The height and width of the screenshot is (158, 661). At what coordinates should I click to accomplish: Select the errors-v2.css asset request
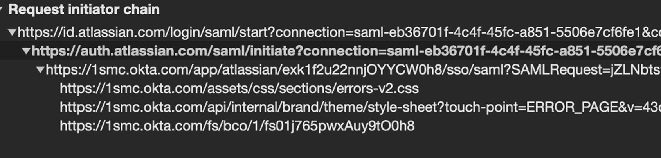[x=239, y=89]
